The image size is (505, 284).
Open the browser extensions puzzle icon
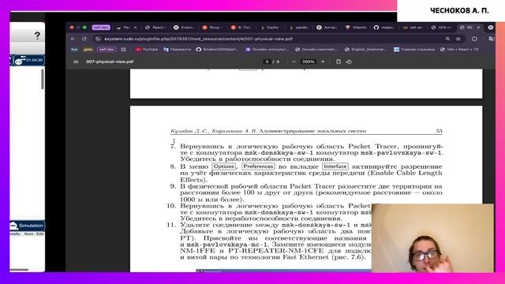click(x=474, y=39)
